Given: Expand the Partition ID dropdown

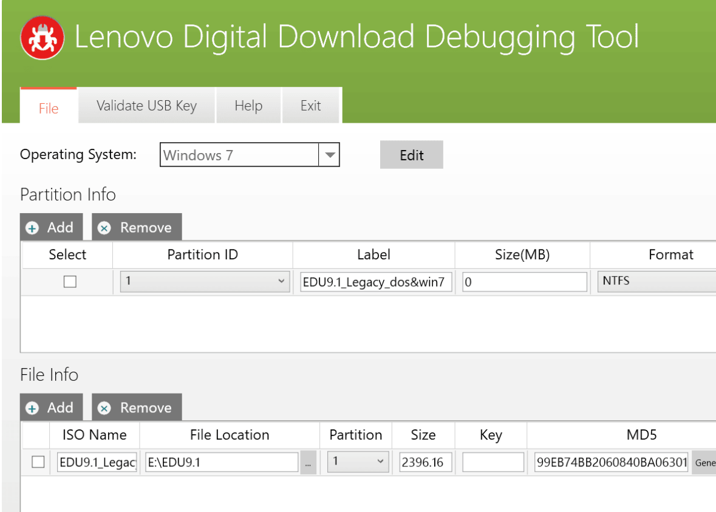Looking at the screenshot, I should (205, 281).
